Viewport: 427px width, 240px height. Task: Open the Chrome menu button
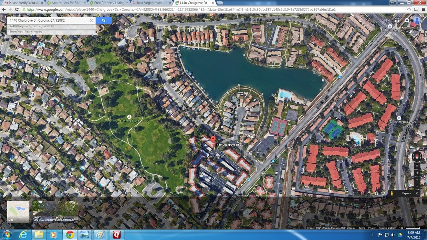(423, 9)
